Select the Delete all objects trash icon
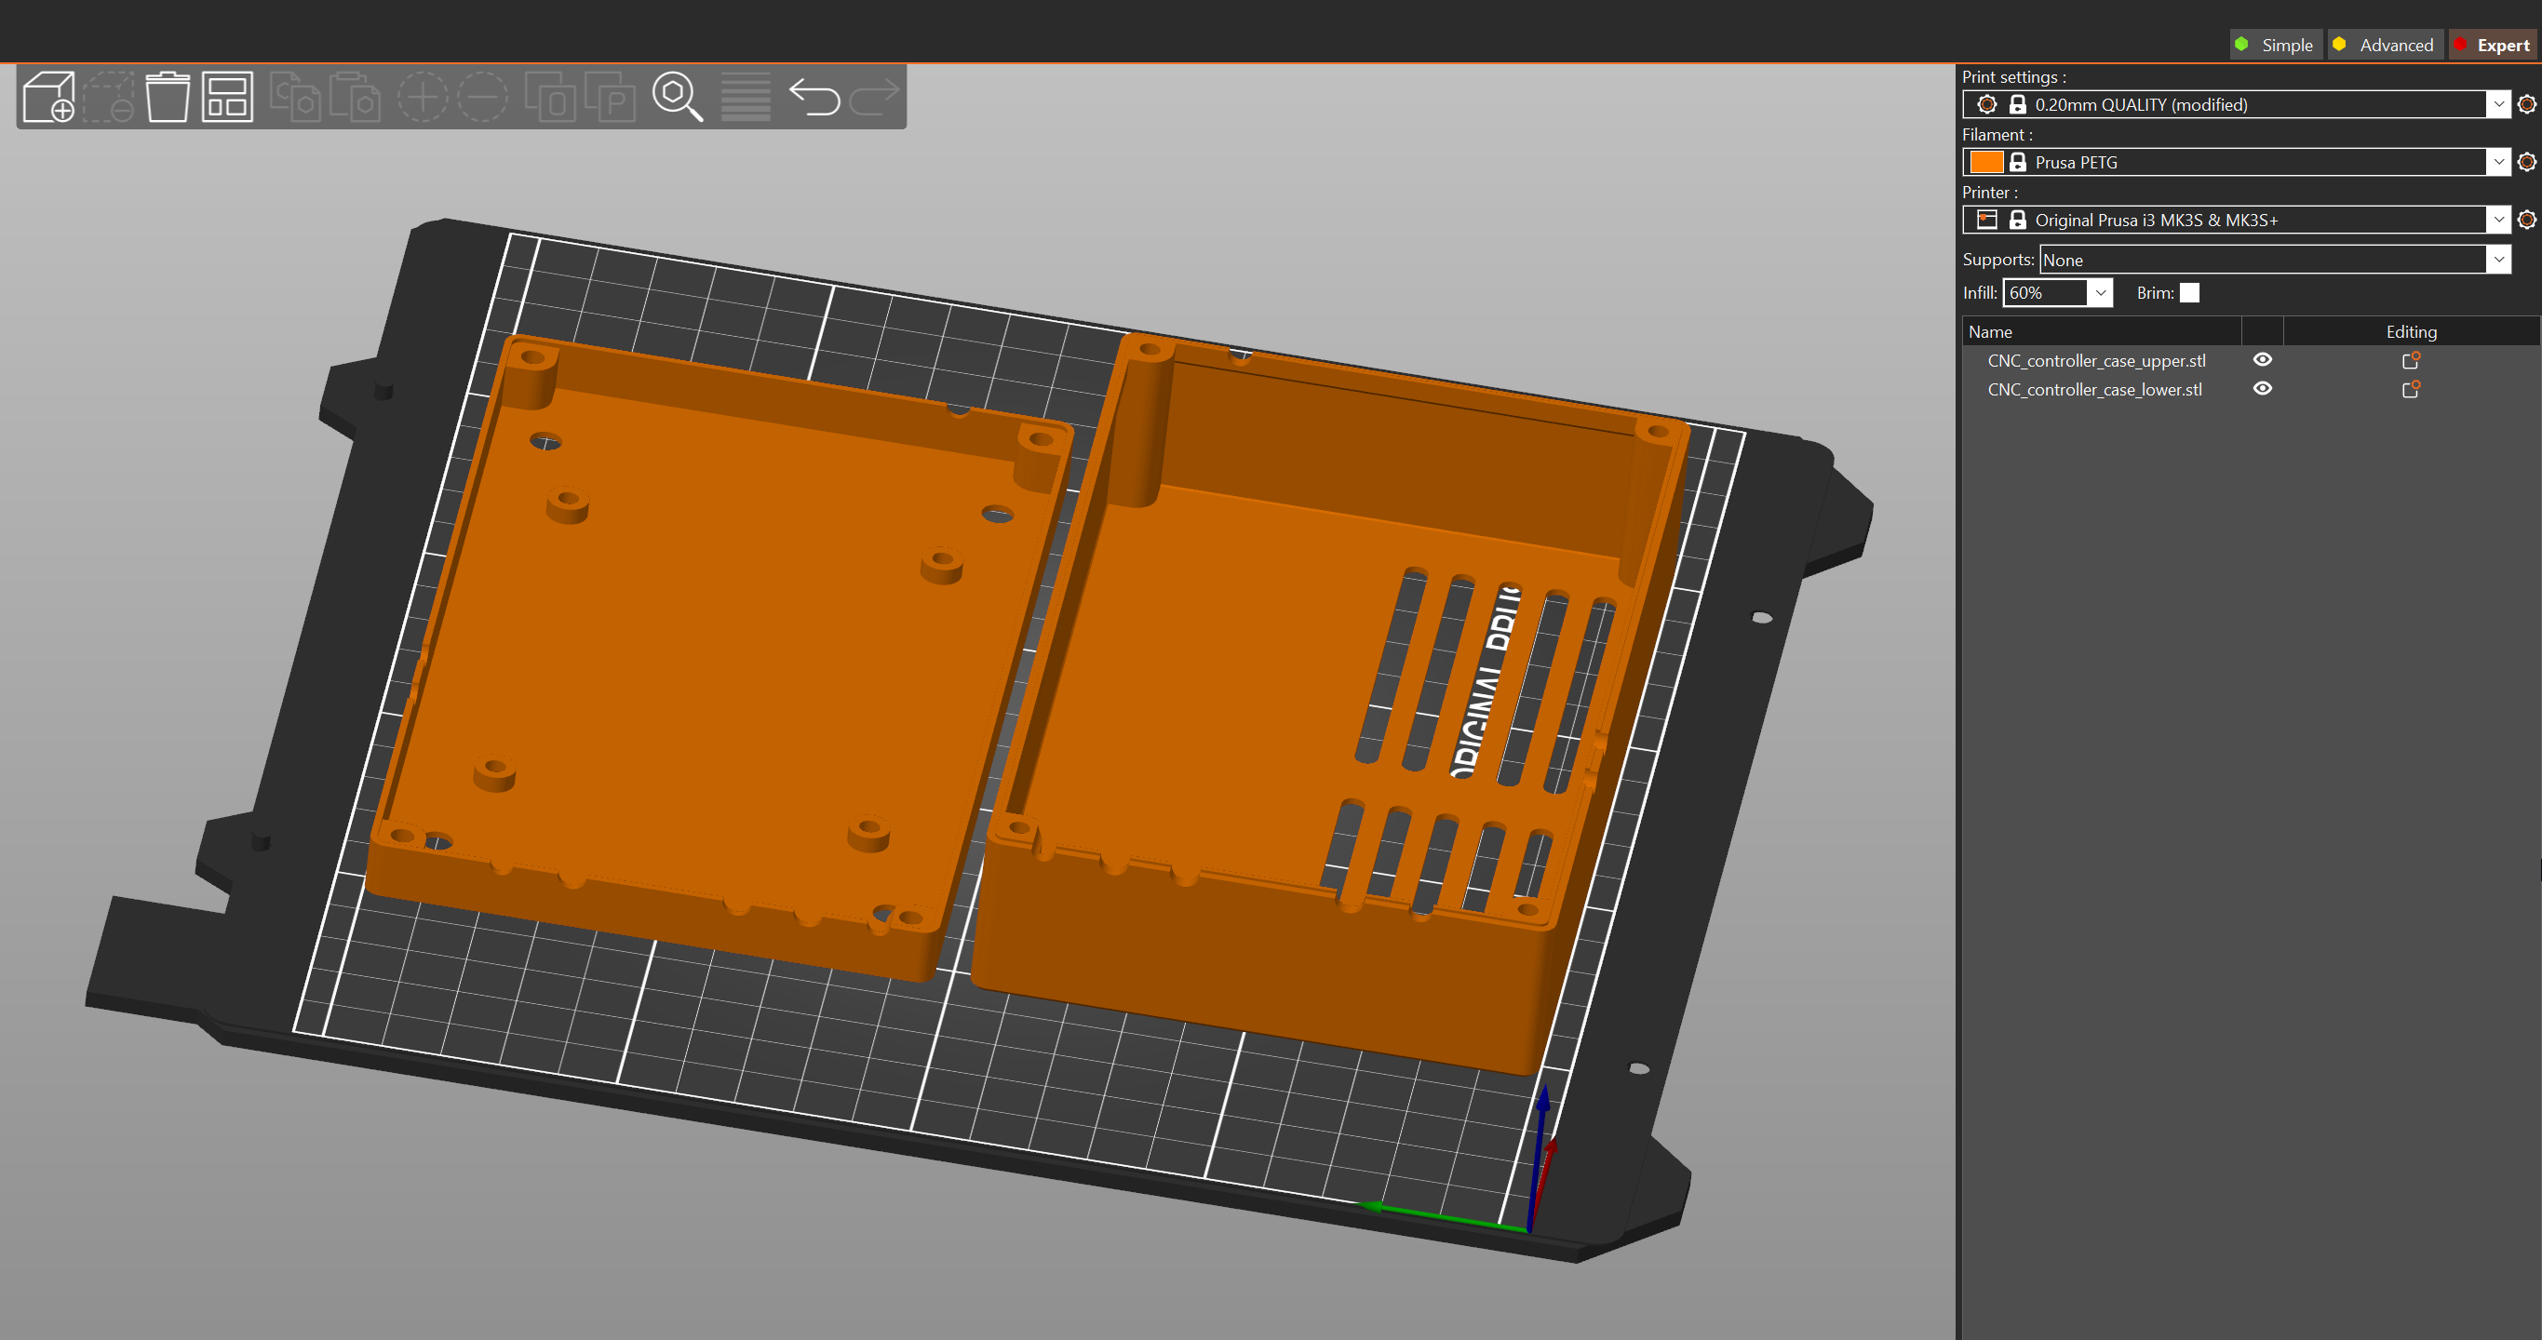 [168, 96]
